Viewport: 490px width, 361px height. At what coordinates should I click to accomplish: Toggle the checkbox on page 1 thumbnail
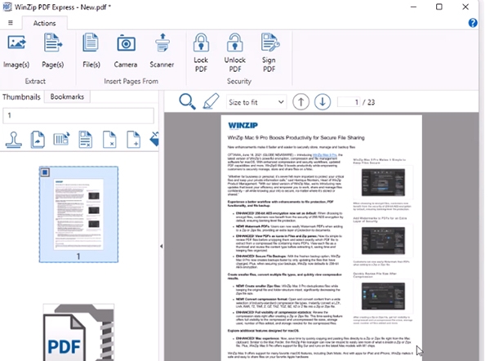tap(46, 172)
